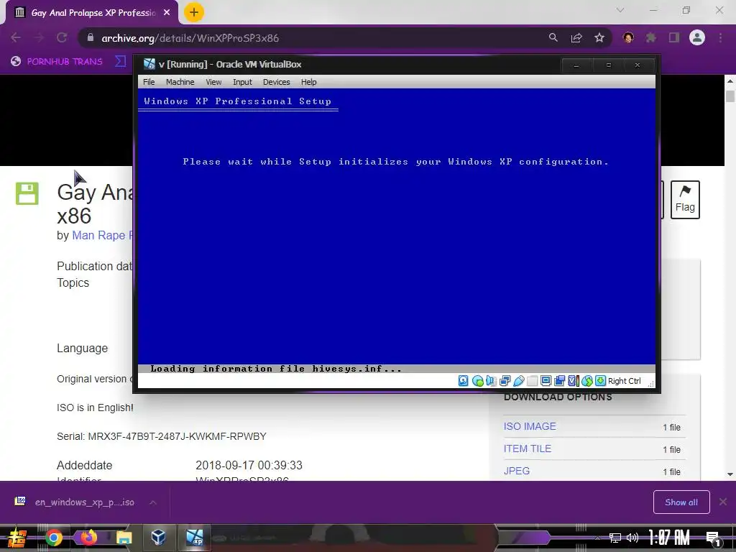Click the Serial key text line
Screen dimensions: 736x552
pyautogui.click(x=162, y=436)
